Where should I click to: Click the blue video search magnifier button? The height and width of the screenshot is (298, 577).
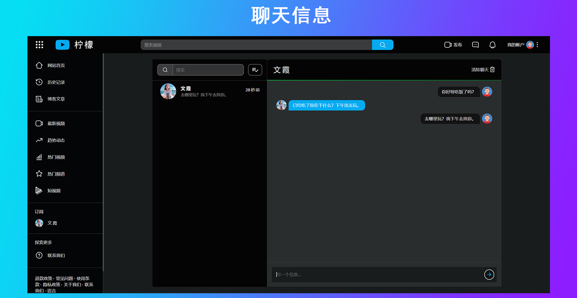[x=383, y=45]
